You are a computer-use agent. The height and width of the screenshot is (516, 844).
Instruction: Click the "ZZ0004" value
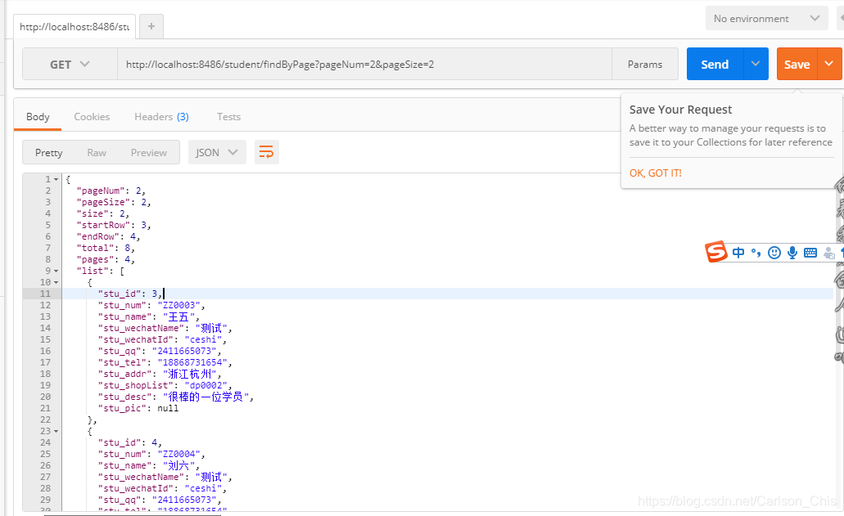tap(178, 454)
